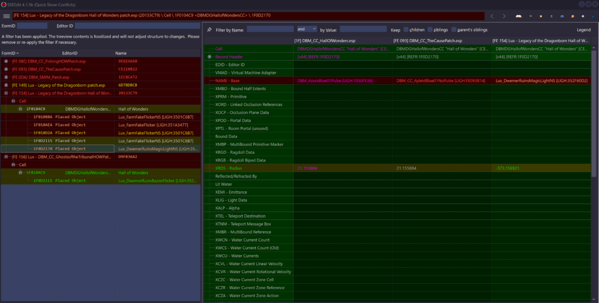
Task: Open the Discord link icon
Action: pyautogui.click(x=562, y=16)
